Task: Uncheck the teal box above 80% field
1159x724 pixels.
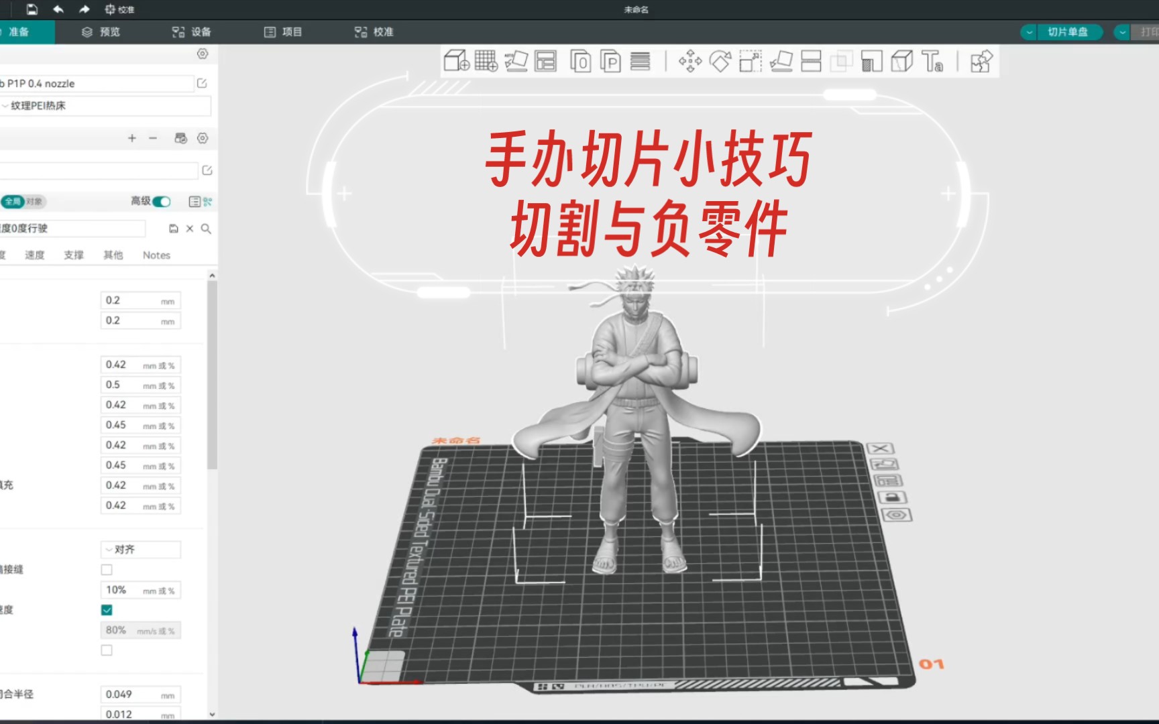Action: click(x=107, y=610)
